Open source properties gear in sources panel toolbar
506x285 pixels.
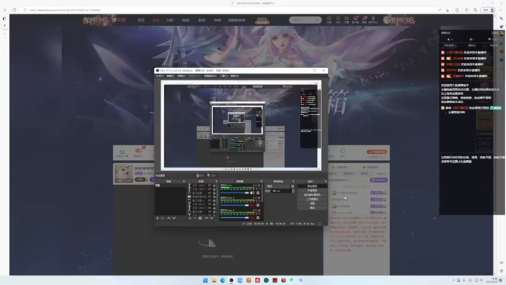point(200,218)
